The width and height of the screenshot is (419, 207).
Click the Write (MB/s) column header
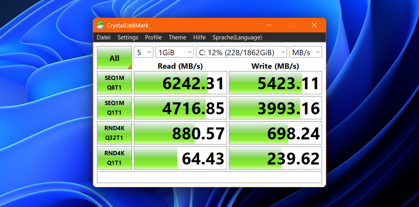275,66
